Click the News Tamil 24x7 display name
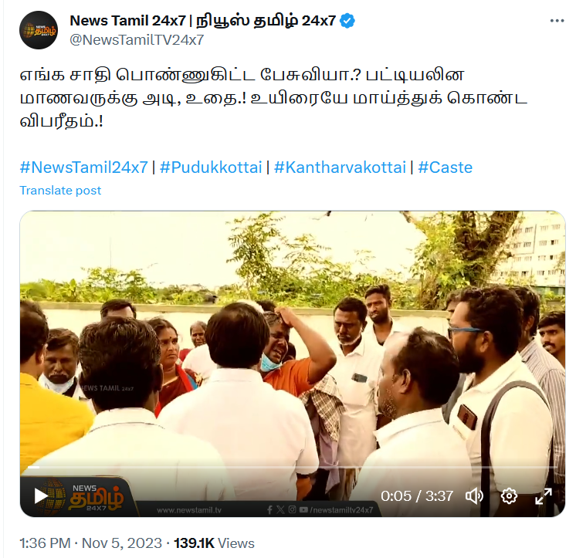 pos(202,21)
